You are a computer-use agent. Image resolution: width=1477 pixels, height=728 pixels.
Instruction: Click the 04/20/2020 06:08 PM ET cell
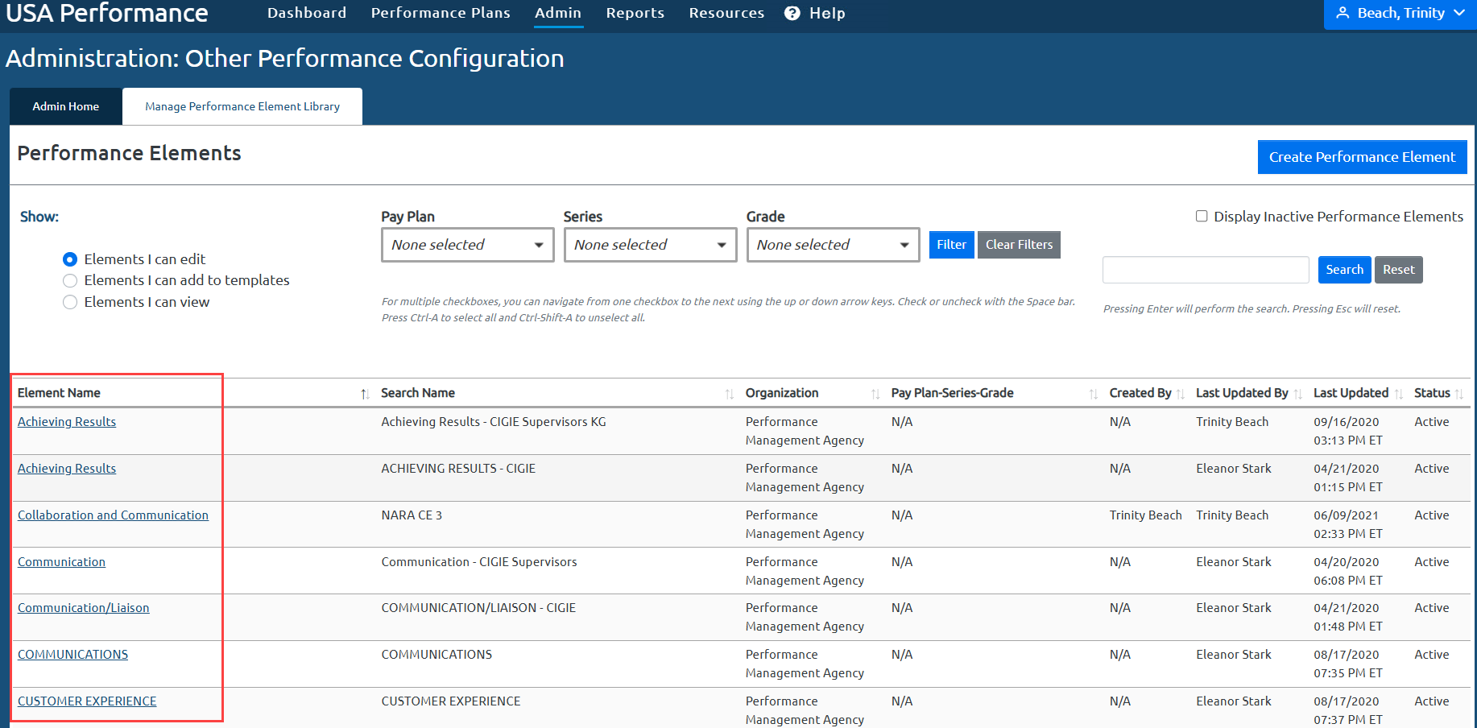point(1347,571)
